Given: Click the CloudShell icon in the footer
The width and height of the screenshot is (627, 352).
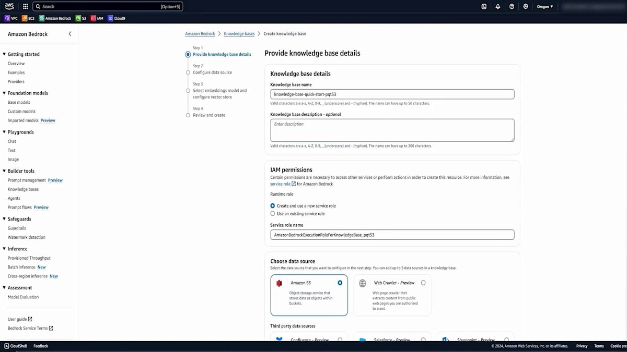Looking at the screenshot, I should [7, 346].
